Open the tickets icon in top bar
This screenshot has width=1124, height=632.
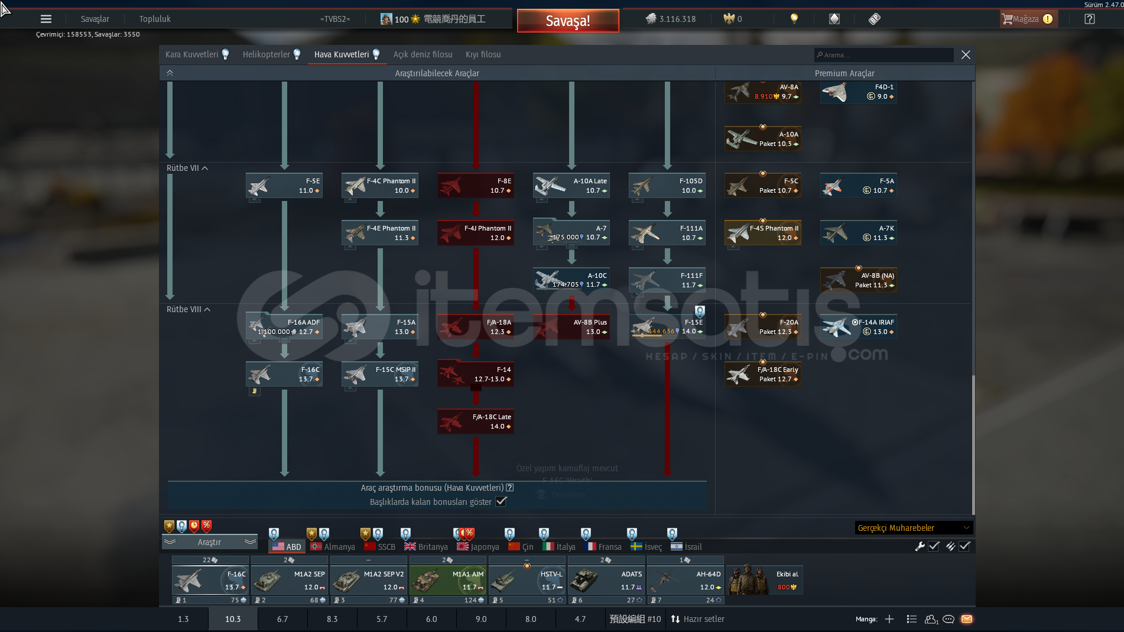tap(875, 19)
